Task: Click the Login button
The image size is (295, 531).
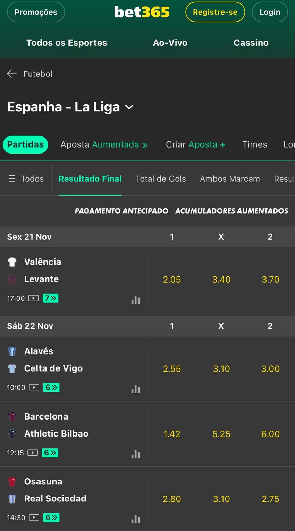Action: 270,11
